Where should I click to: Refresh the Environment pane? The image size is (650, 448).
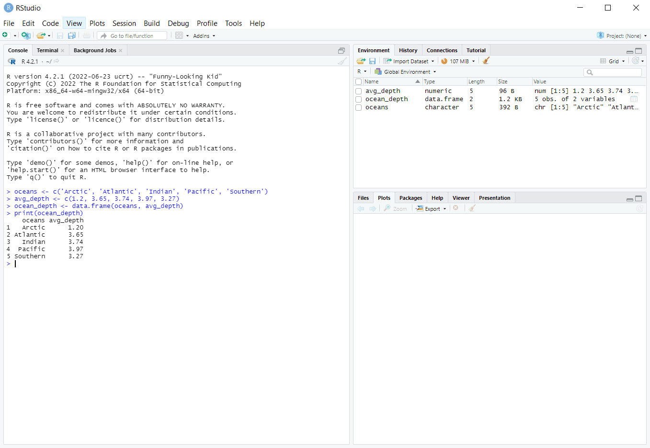(635, 61)
